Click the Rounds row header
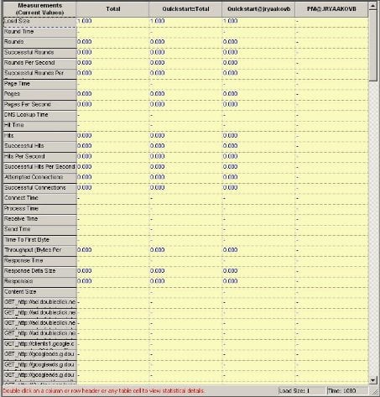Image resolution: width=380 pixels, height=397 pixels. pyautogui.click(x=39, y=43)
